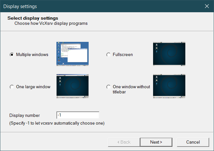Click the "Multiple windows" label text
This screenshot has width=214, height=151.
click(32, 54)
